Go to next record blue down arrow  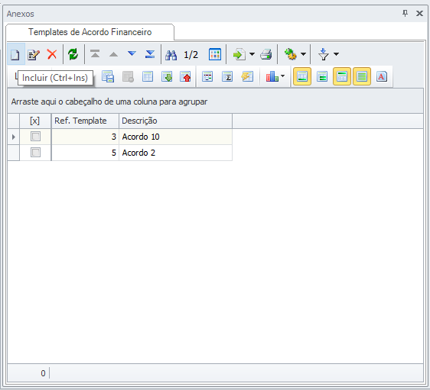click(132, 53)
